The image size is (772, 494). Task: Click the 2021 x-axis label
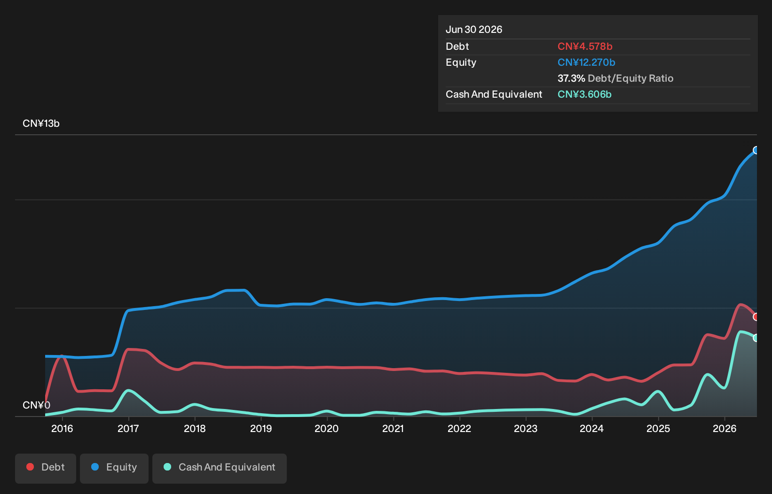click(393, 428)
